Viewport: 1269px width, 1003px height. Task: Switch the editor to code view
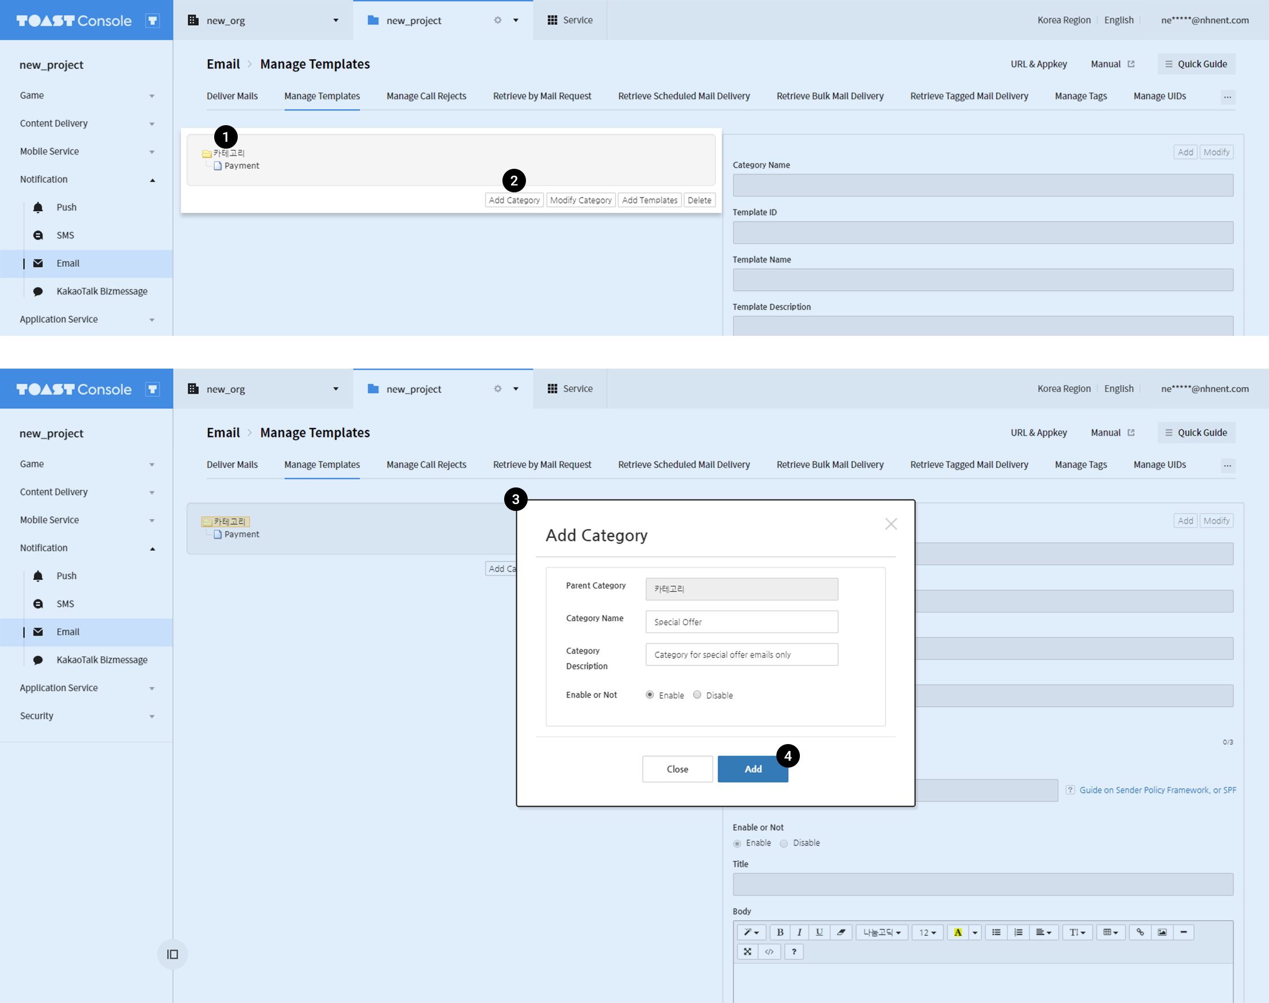pyautogui.click(x=769, y=951)
